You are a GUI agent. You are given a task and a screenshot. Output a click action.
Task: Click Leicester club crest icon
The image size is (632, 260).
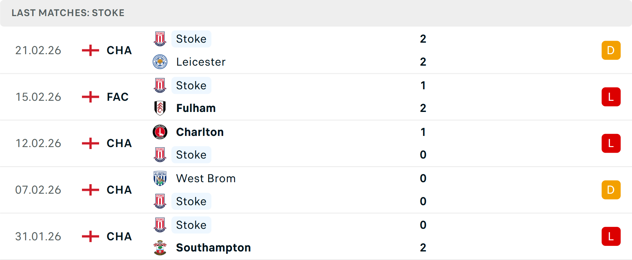[160, 62]
